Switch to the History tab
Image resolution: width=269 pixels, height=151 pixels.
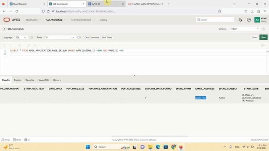coord(57,80)
